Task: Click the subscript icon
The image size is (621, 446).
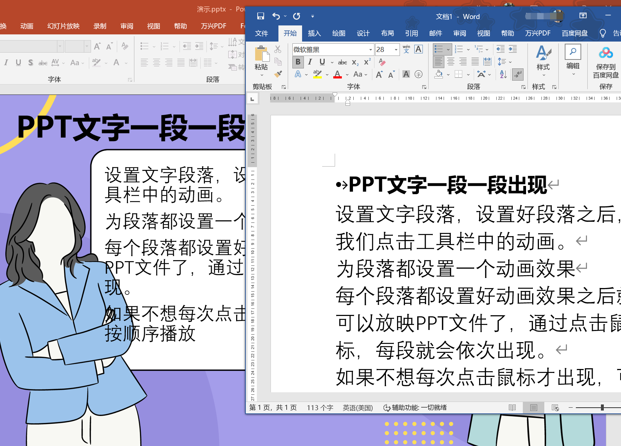Action: 355,62
